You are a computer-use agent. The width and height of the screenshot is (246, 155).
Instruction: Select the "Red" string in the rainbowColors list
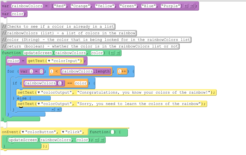59,6
